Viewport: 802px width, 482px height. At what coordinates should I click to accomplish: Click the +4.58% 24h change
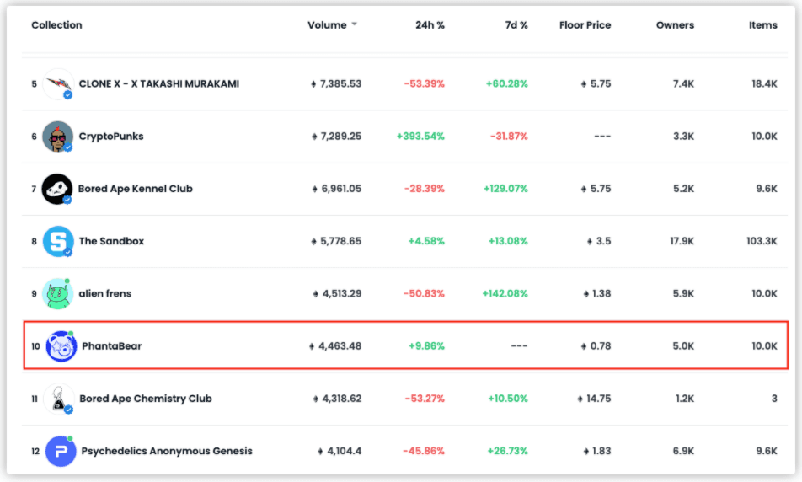(426, 241)
